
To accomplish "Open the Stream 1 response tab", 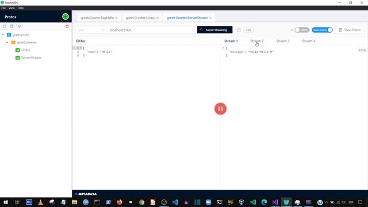I will [x=231, y=41].
